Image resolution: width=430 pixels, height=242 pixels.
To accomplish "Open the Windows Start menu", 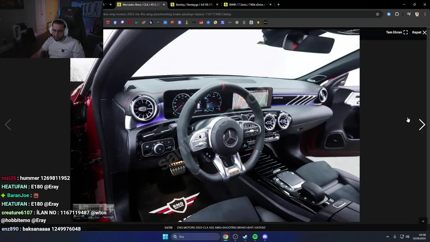I will point(165,237).
